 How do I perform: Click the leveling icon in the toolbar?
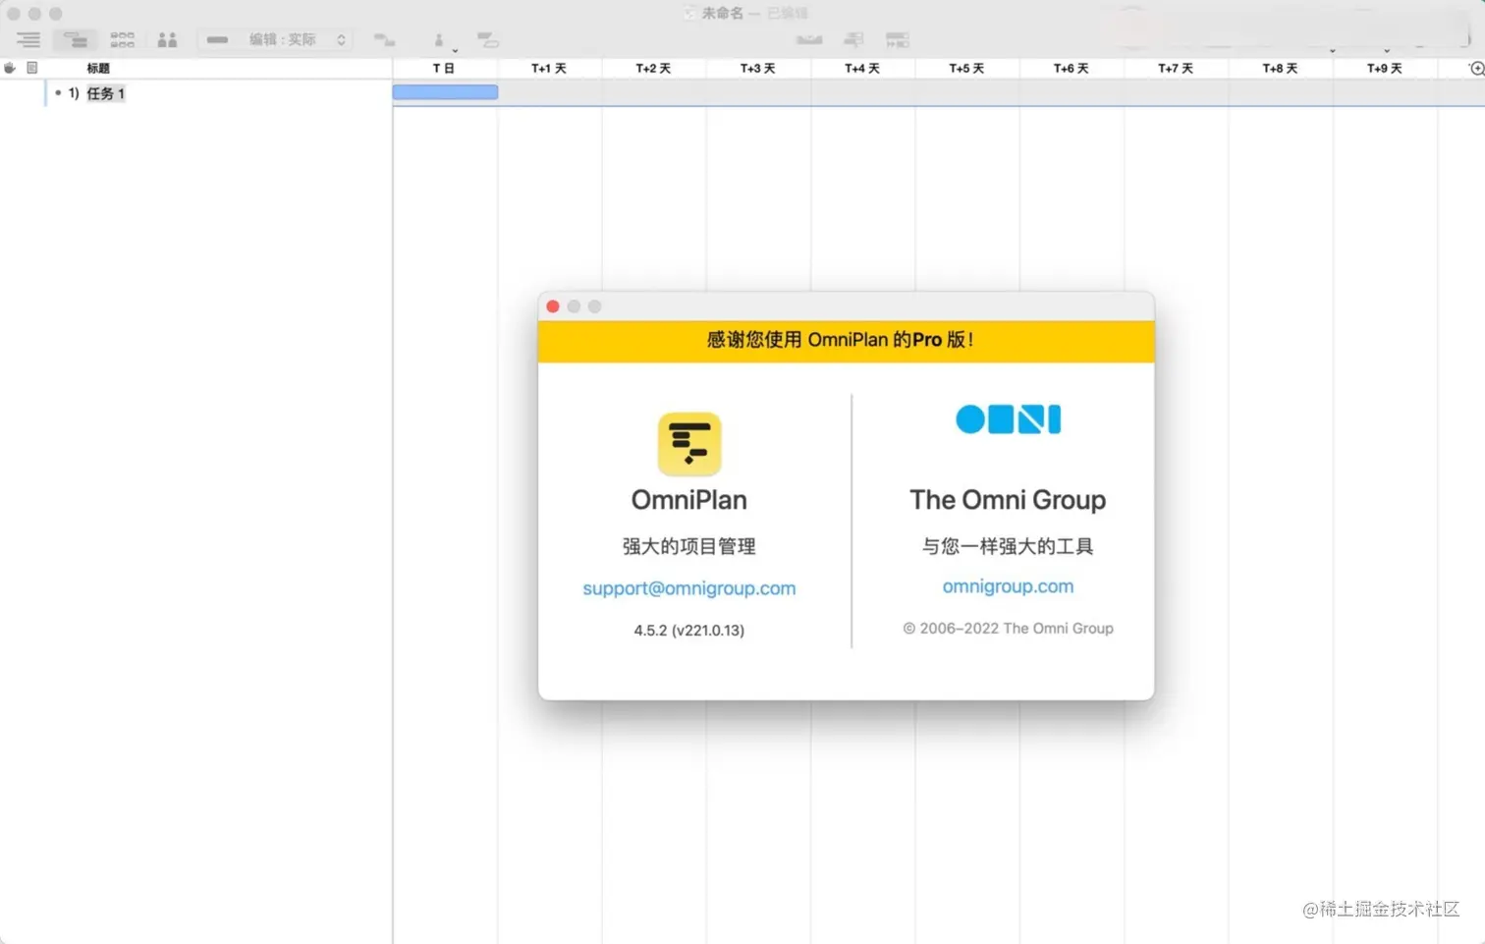coord(809,39)
